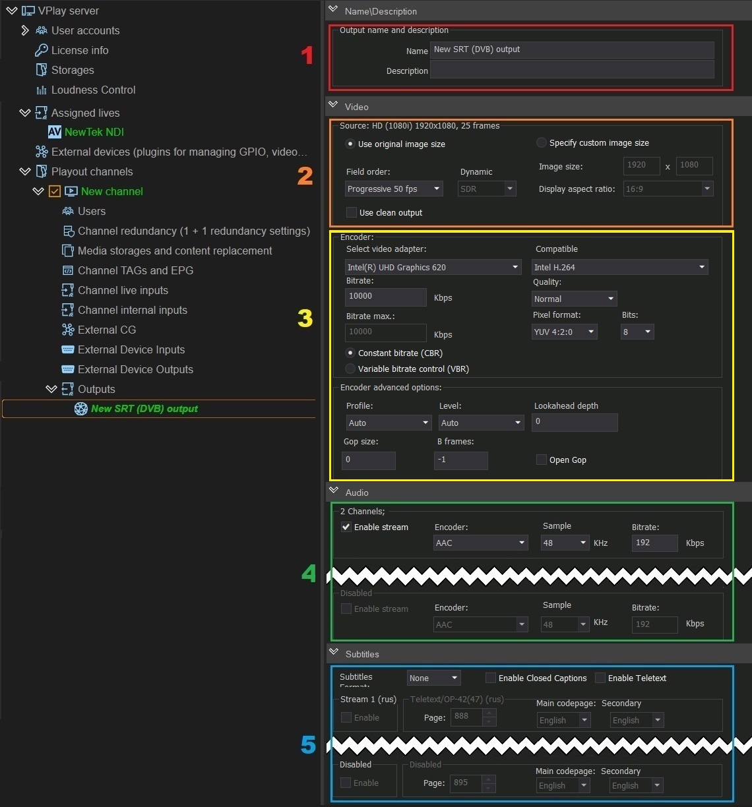Image resolution: width=752 pixels, height=807 pixels.
Task: Click the User accounts people icon
Action: pyautogui.click(x=42, y=30)
